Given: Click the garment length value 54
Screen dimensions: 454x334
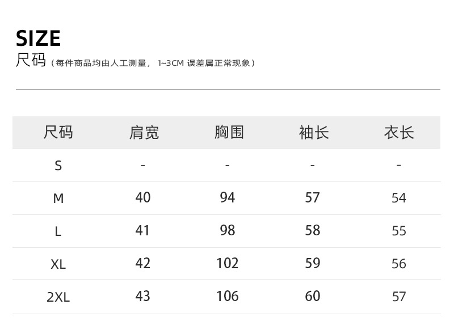Looking at the screenshot, I should (x=399, y=198).
